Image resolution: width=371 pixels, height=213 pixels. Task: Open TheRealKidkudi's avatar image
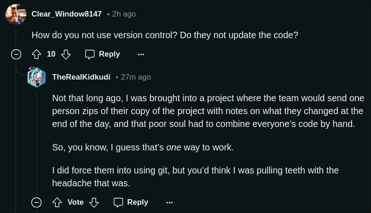click(37, 77)
